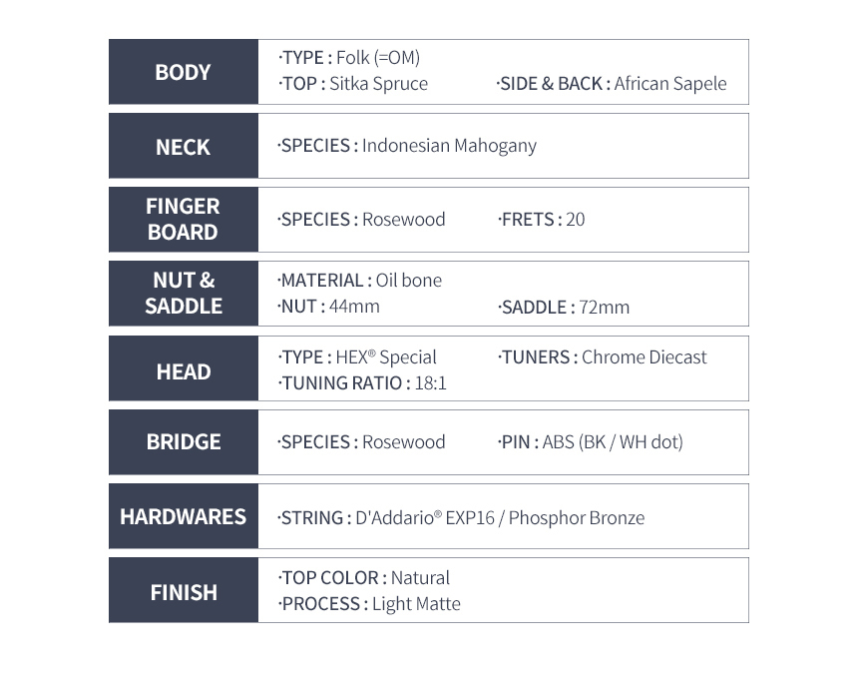Click the FINGER BOARD header cell

[x=184, y=220]
